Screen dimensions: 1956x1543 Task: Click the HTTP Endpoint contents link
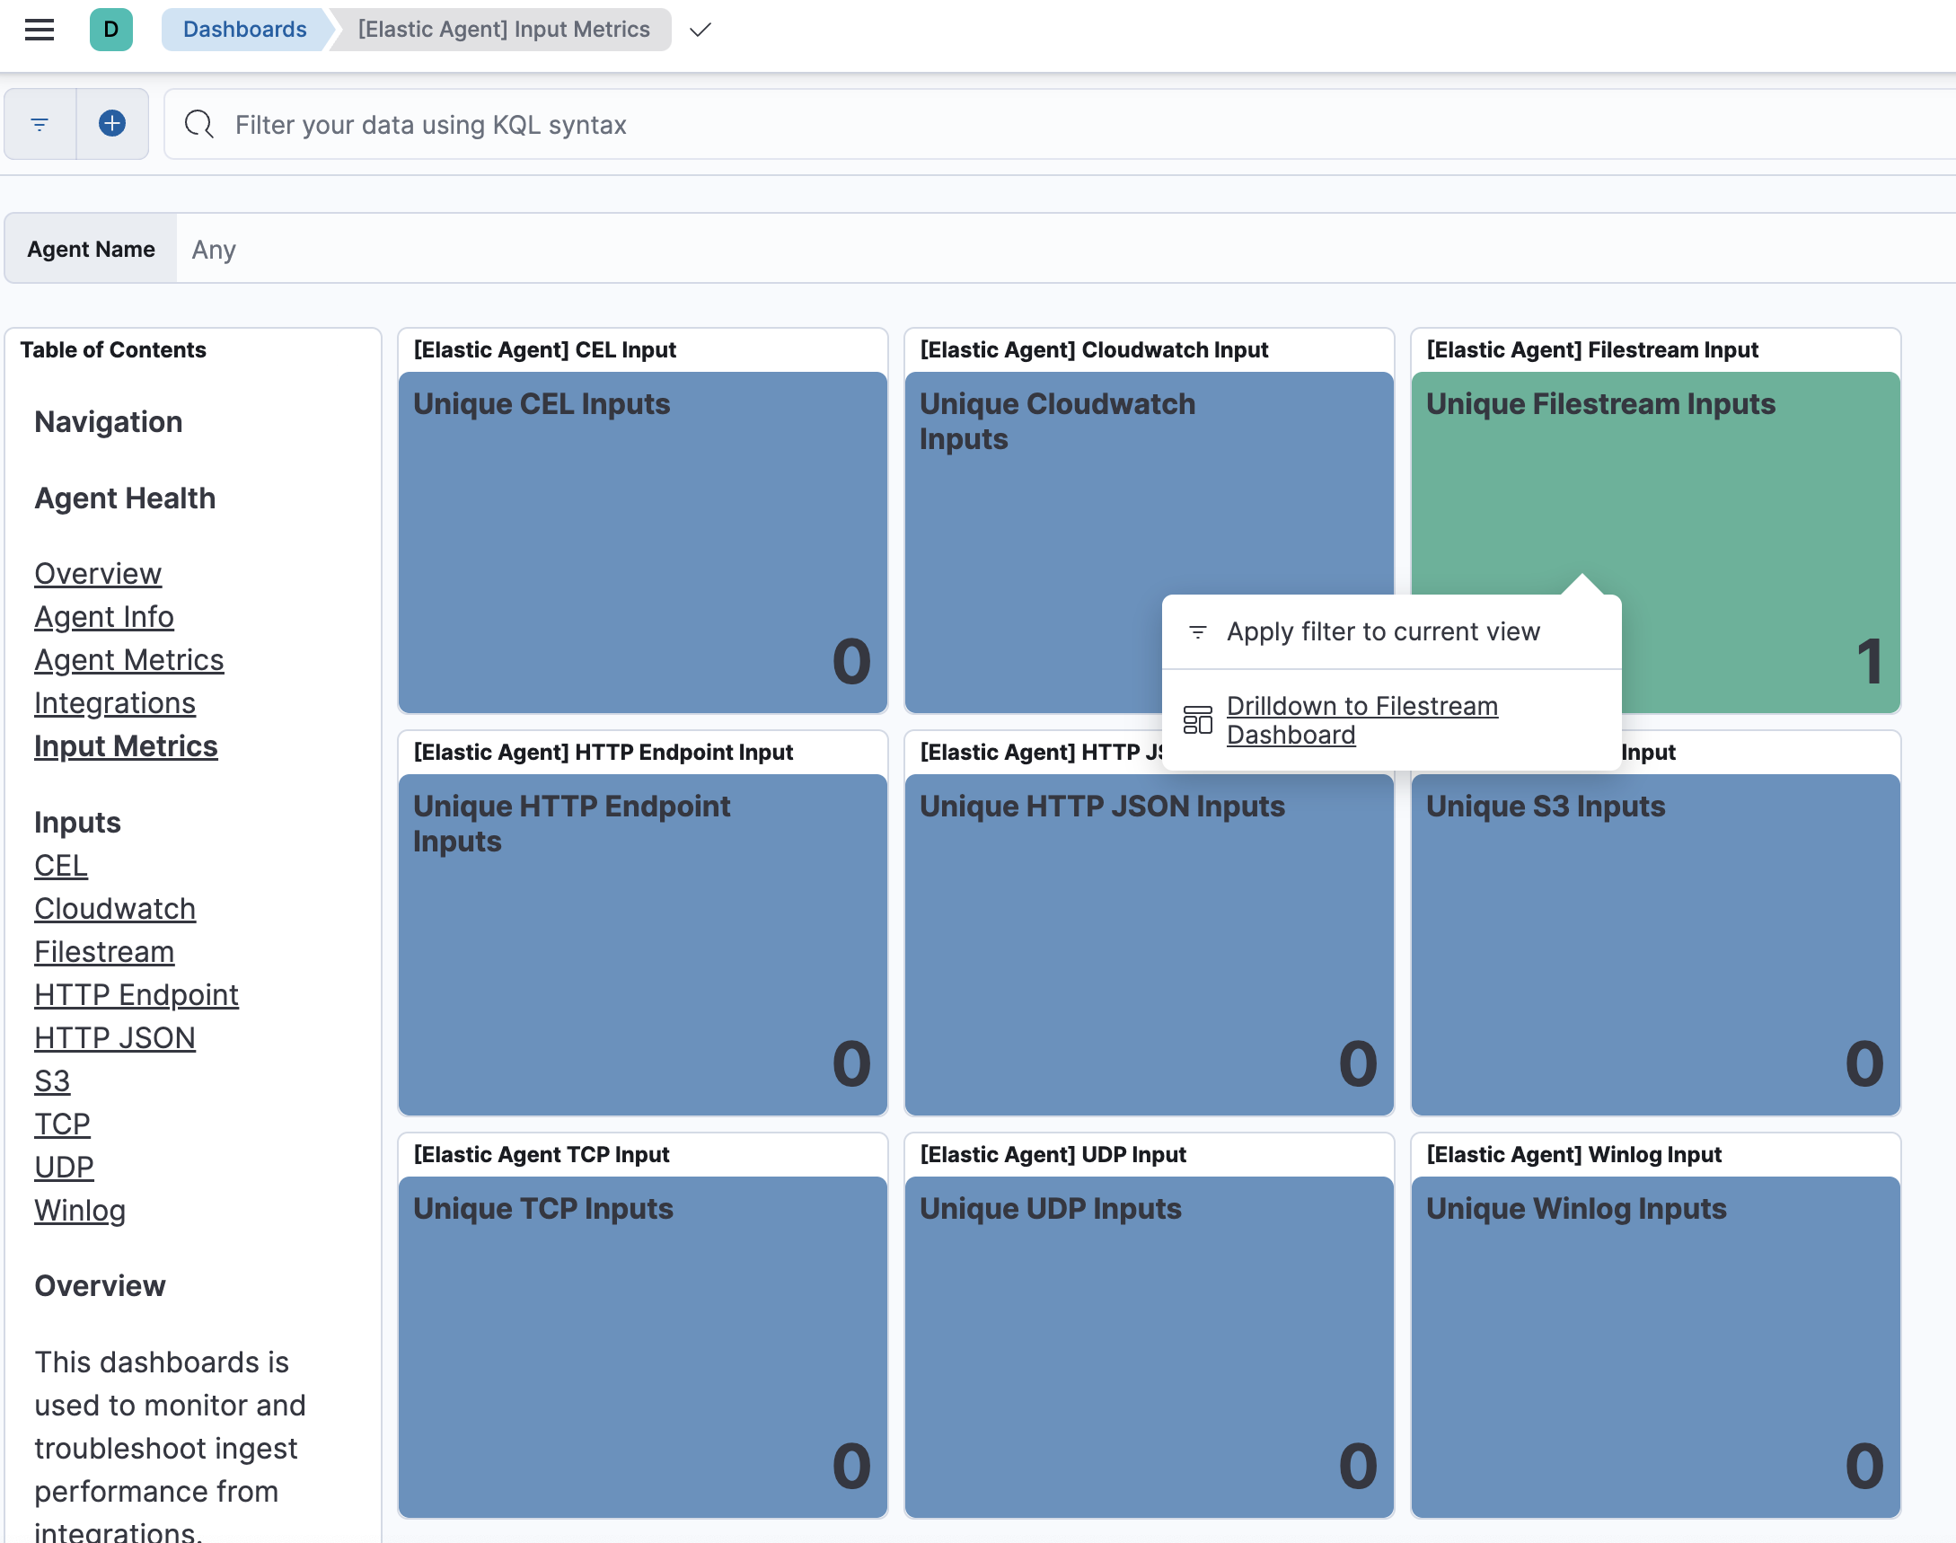(137, 994)
